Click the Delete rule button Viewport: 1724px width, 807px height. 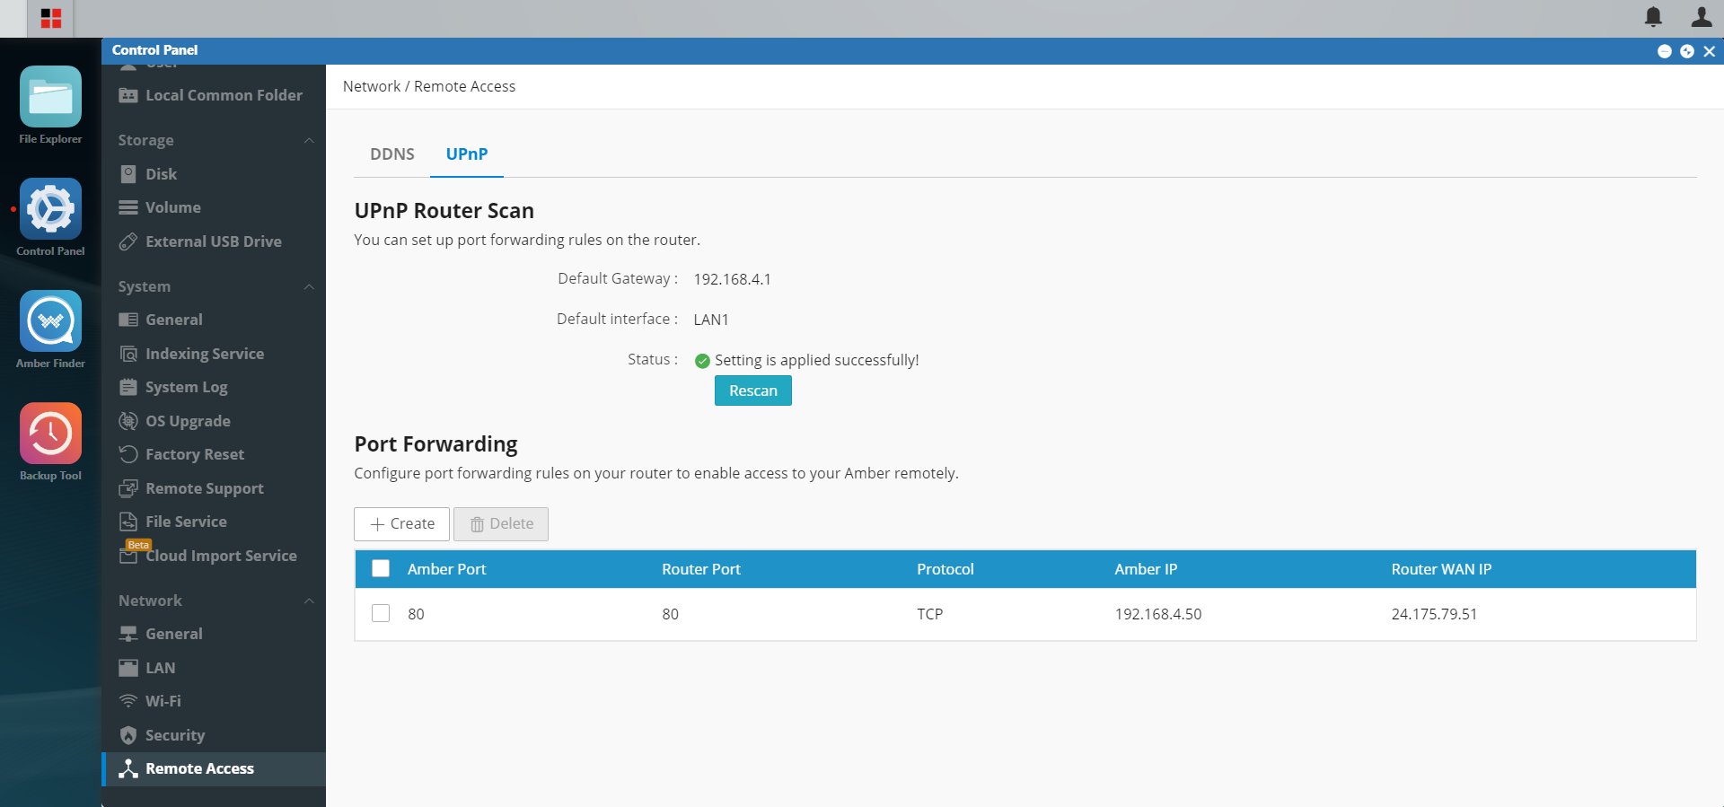click(x=501, y=524)
